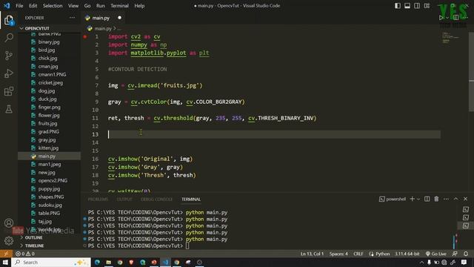This screenshot has width=474, height=267.
Task: Run Python file with play button
Action: [441, 18]
